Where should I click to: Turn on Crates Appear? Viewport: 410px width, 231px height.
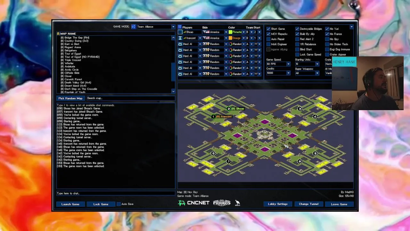tap(327, 55)
